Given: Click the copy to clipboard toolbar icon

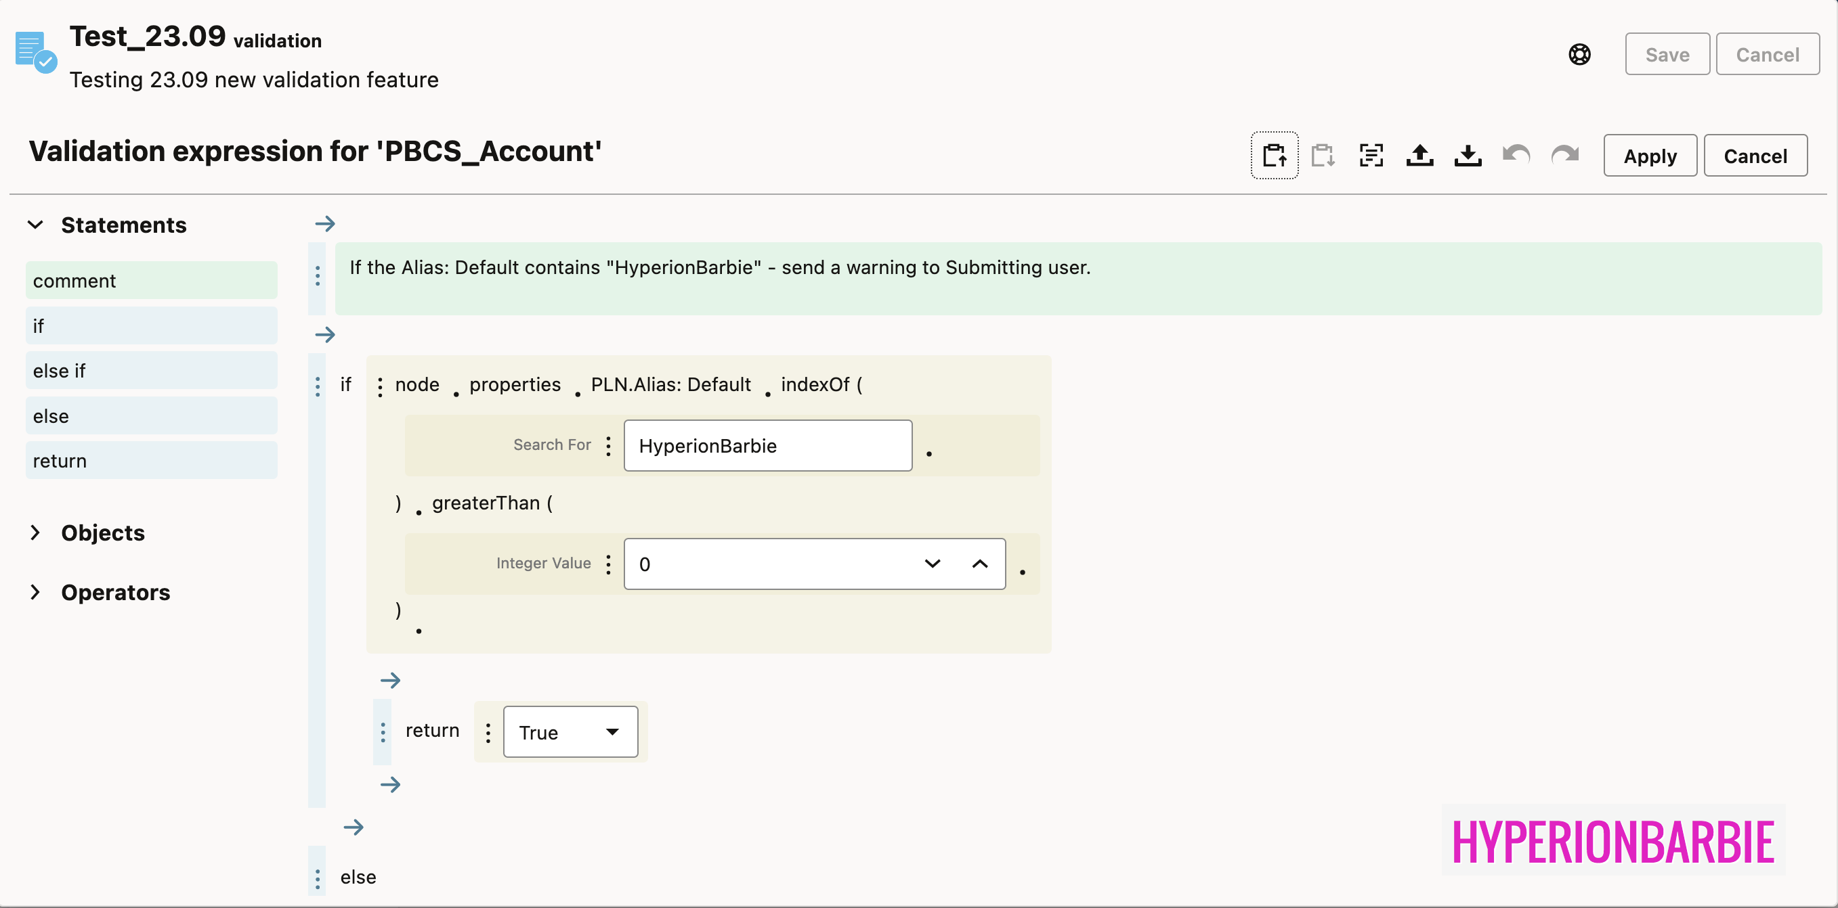Looking at the screenshot, I should click(x=1275, y=156).
